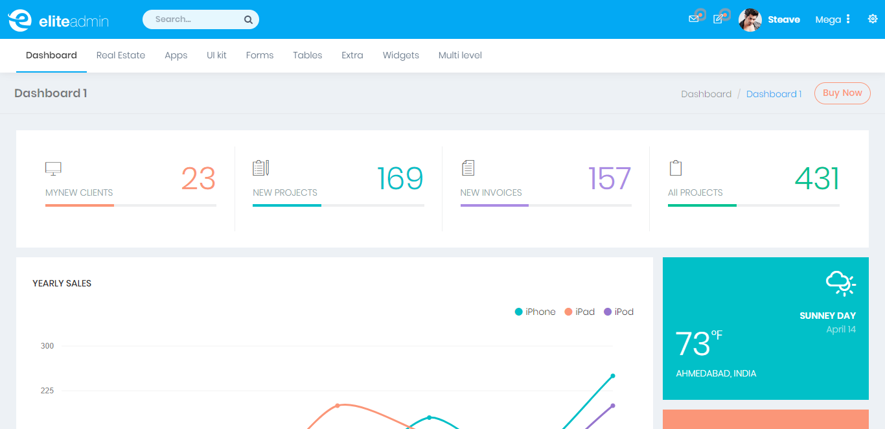Click the clipboard pencil New Projects icon
The width and height of the screenshot is (885, 429).
click(260, 168)
